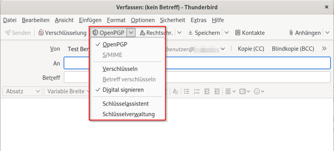The width and height of the screenshot is (334, 151).
Task: Open the Extras menu
Action: 199,20
